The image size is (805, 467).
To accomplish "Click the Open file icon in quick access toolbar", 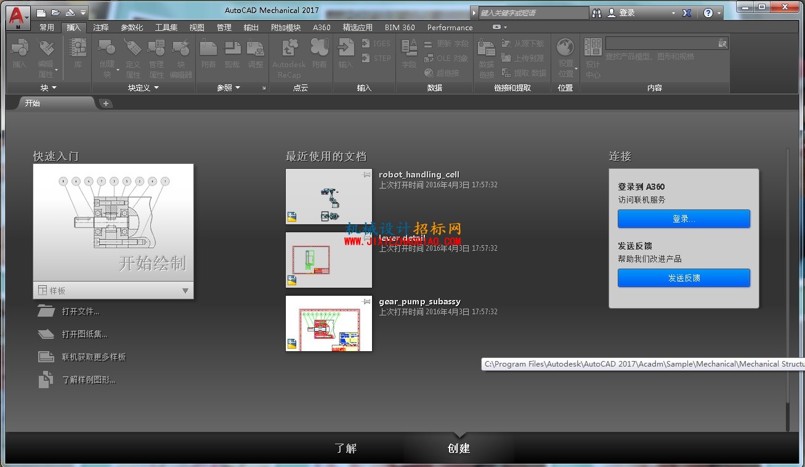I will tap(55, 12).
